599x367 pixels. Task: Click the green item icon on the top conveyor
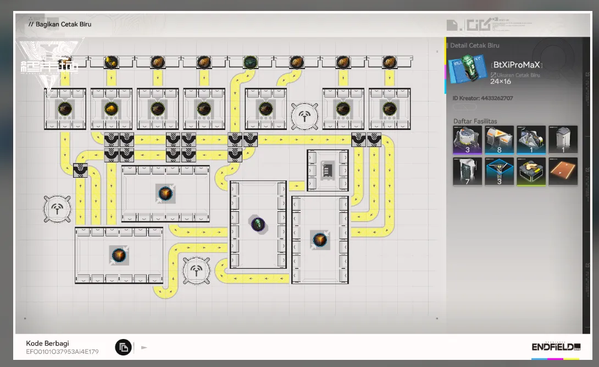250,62
